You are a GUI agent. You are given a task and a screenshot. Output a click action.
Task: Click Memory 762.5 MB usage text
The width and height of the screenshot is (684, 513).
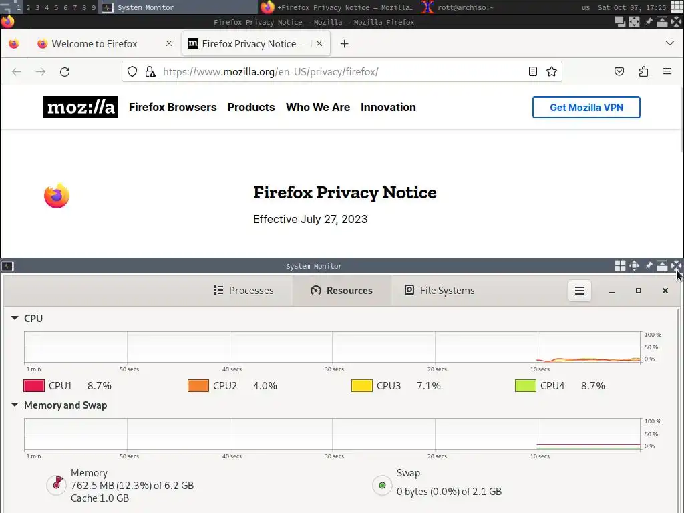(132, 486)
